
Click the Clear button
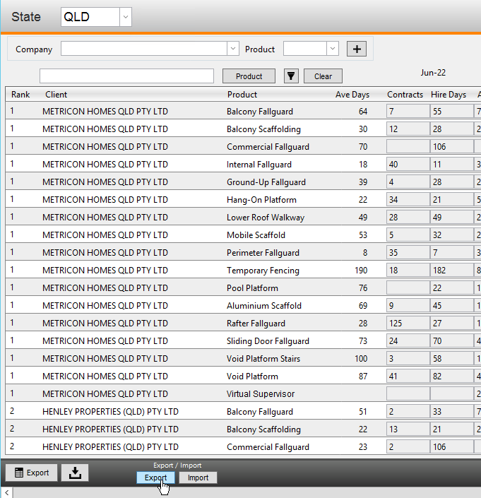pyautogui.click(x=323, y=76)
